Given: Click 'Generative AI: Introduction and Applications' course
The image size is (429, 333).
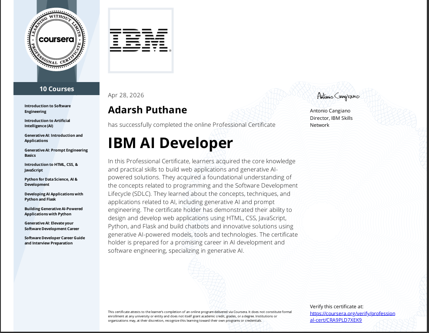Looking at the screenshot, I should pos(53,138).
